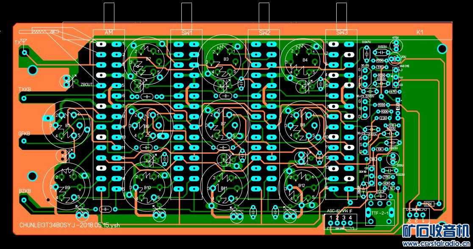Screen dimensions: 473x249
Task: Select coil B7 designator
Action: [223, 124]
